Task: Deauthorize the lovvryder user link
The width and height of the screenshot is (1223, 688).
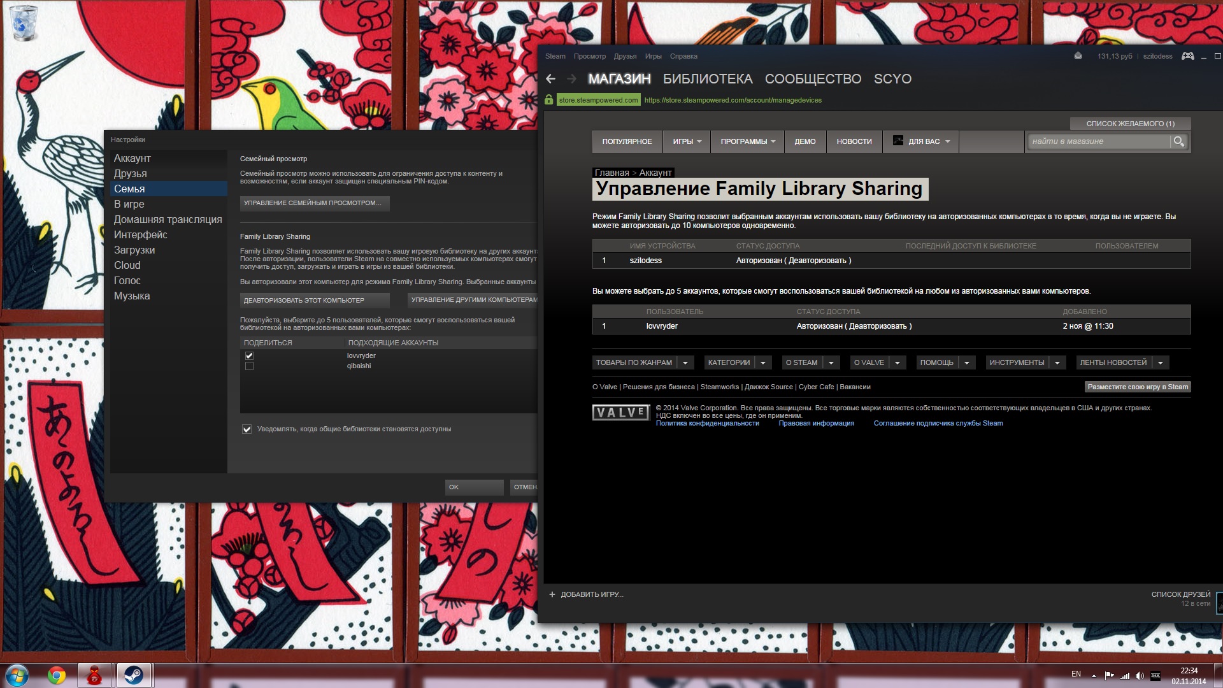Action: tap(878, 326)
